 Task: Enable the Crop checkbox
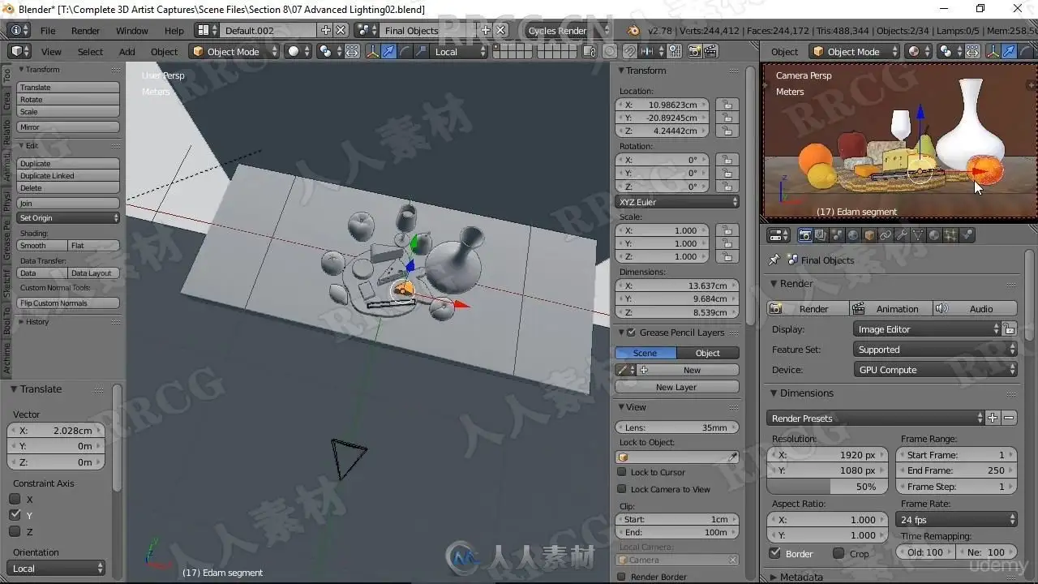pos(839,553)
